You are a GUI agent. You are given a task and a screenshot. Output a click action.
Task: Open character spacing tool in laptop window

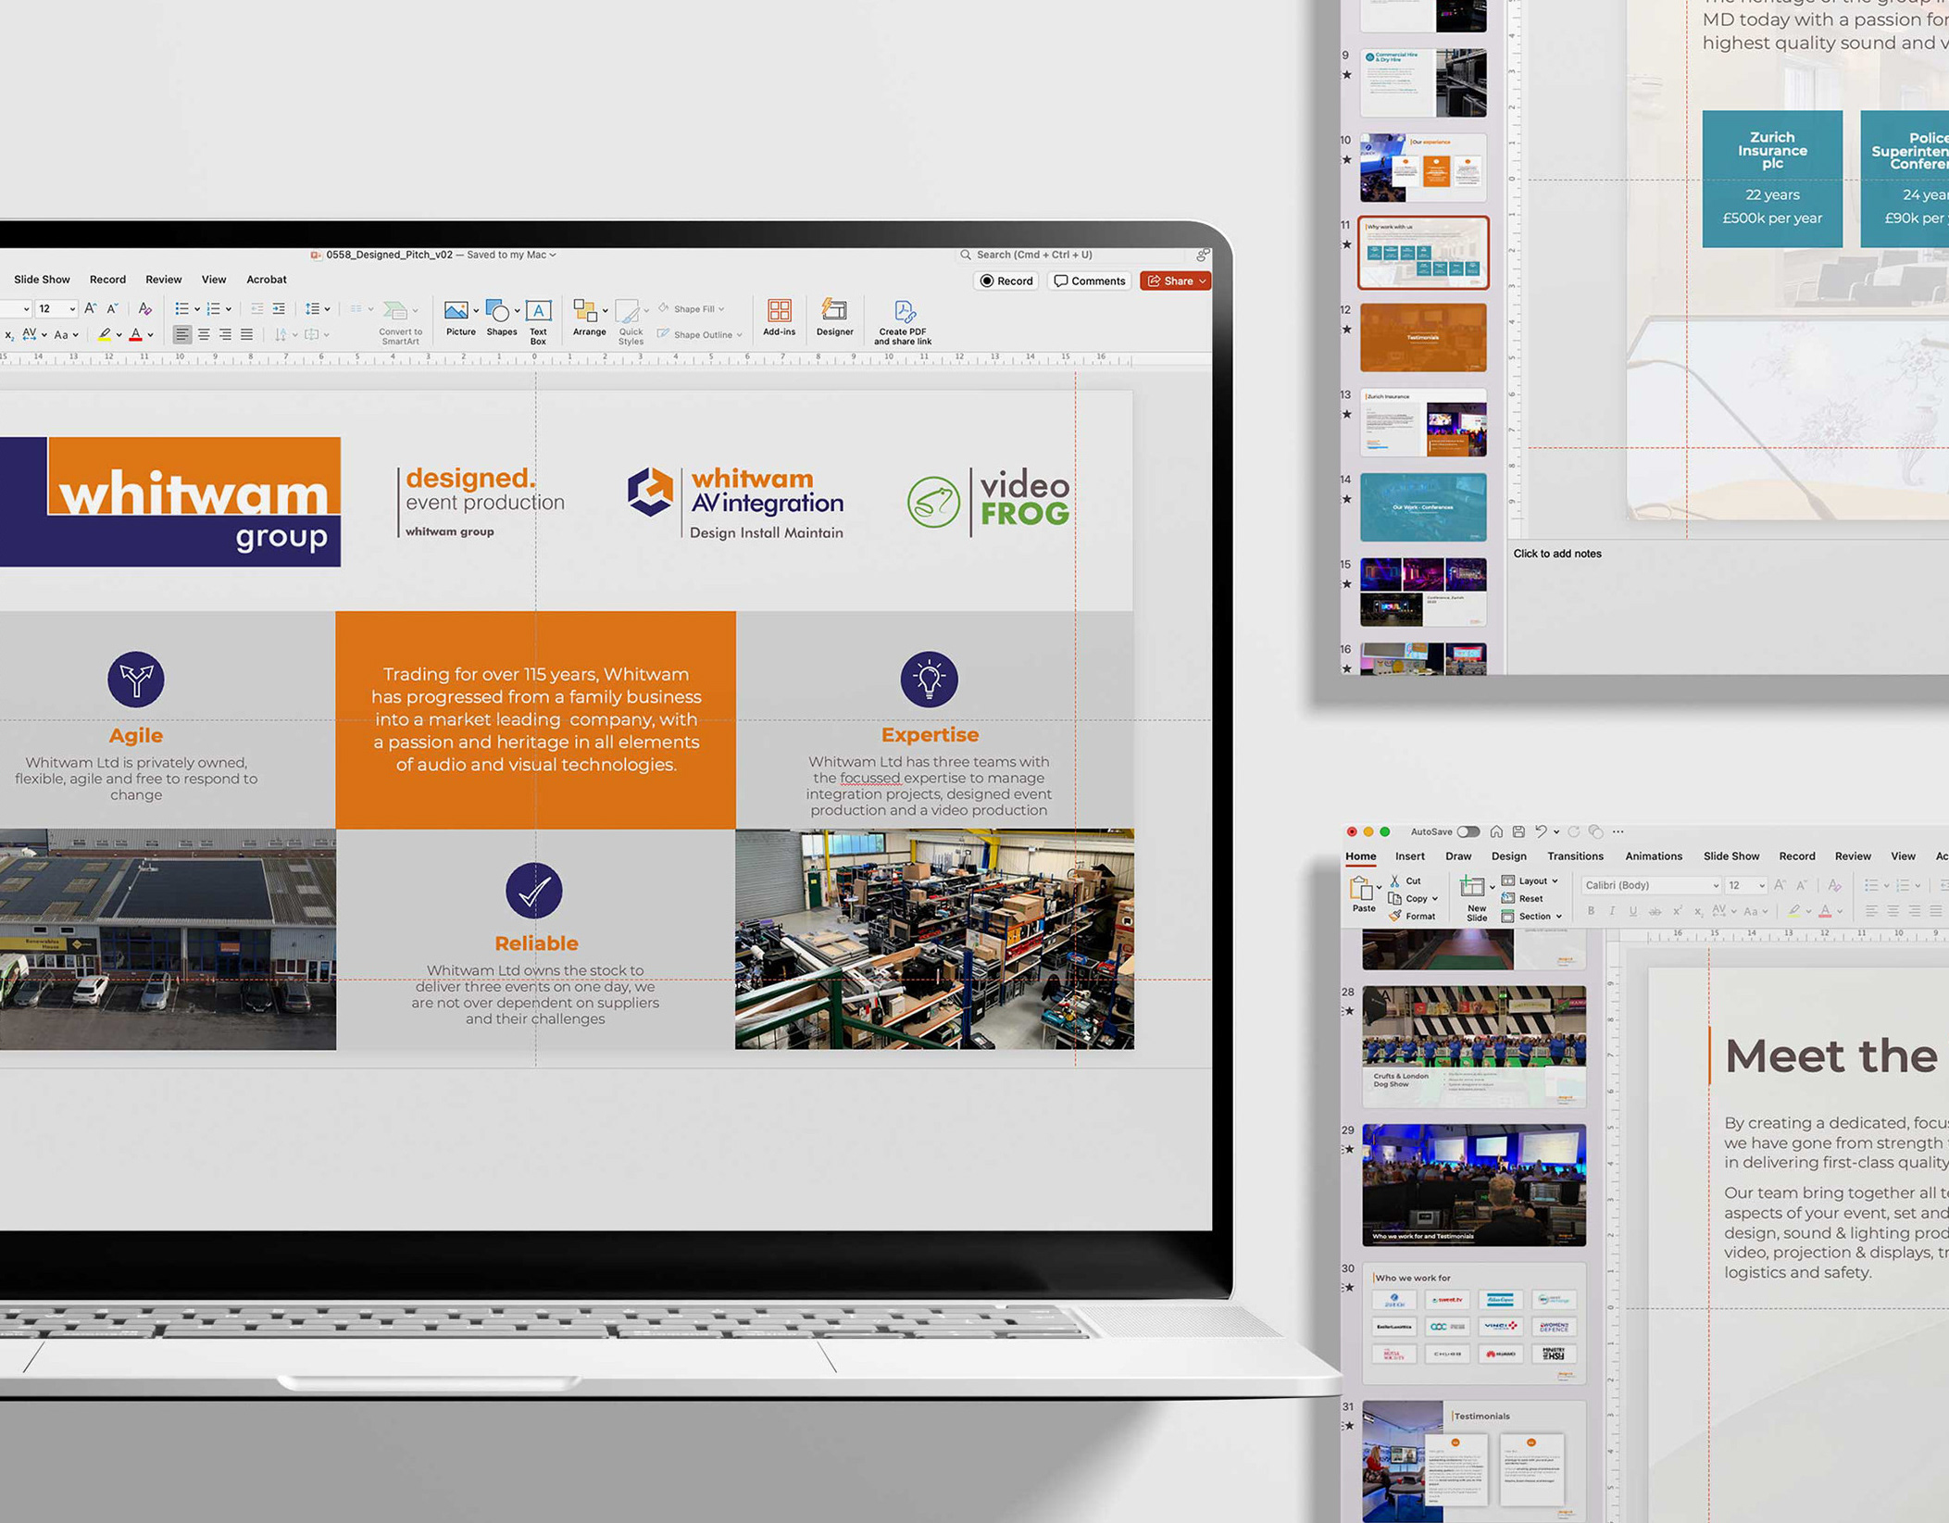point(30,334)
